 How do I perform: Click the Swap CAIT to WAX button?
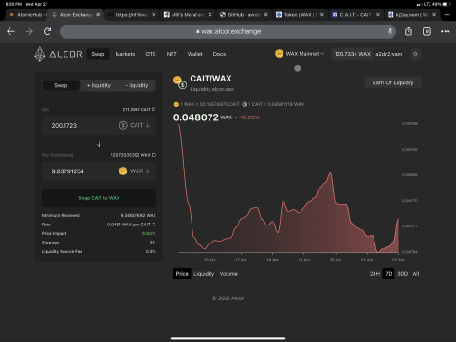point(99,198)
